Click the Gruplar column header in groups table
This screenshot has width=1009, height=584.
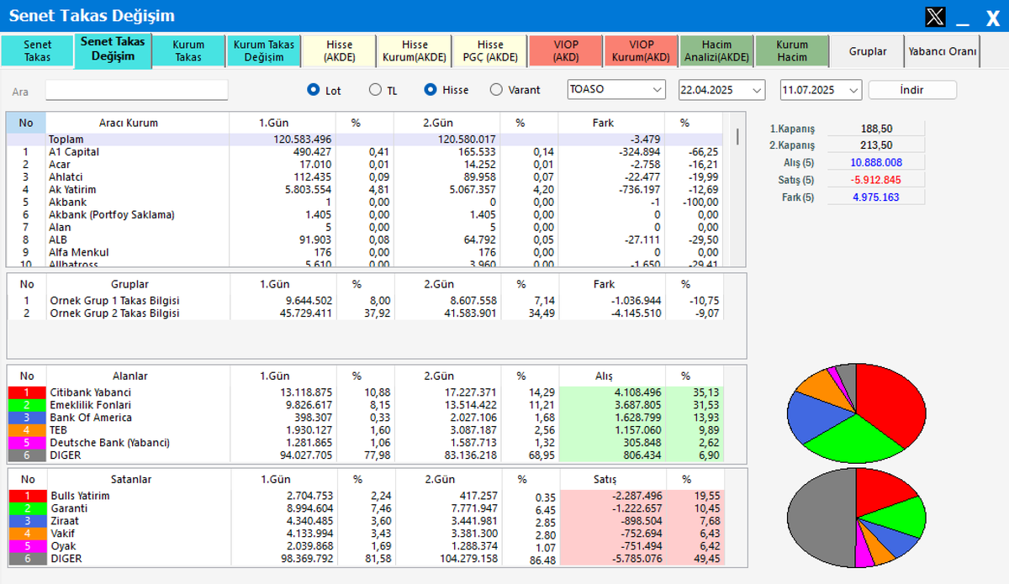pos(129,285)
